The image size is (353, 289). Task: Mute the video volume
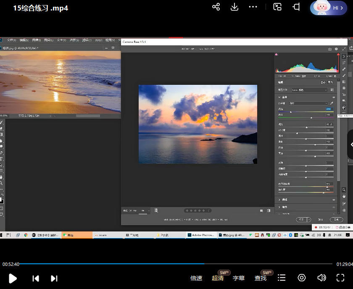[x=321, y=278]
